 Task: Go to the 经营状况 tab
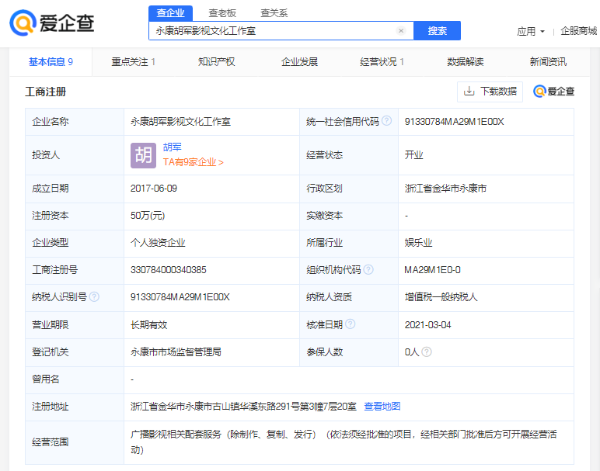pyautogui.click(x=382, y=62)
